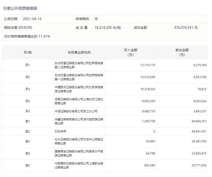Select sell amount 23,665,415

tap(199, 153)
